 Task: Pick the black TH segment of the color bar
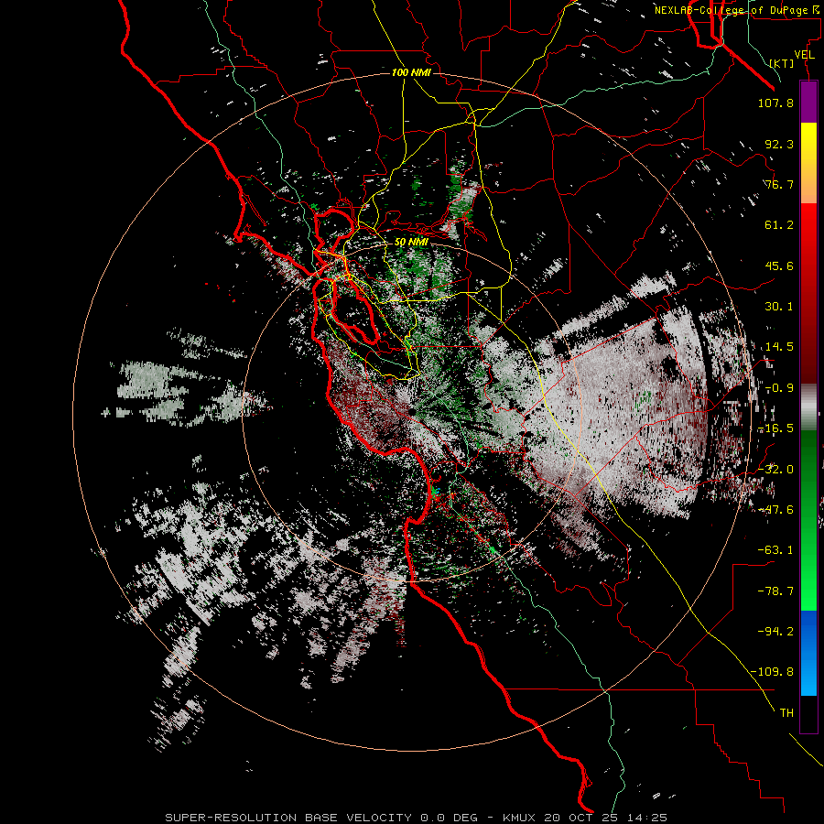(808, 713)
